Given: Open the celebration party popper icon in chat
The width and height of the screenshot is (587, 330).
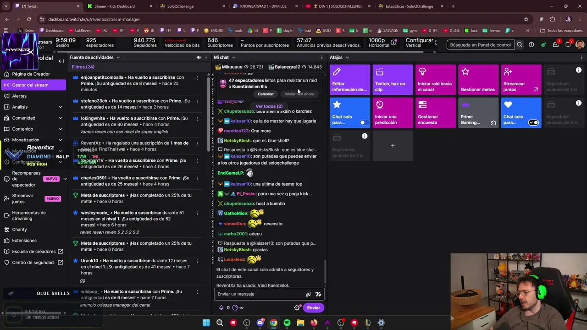Looking at the screenshot, I should click(x=308, y=294).
